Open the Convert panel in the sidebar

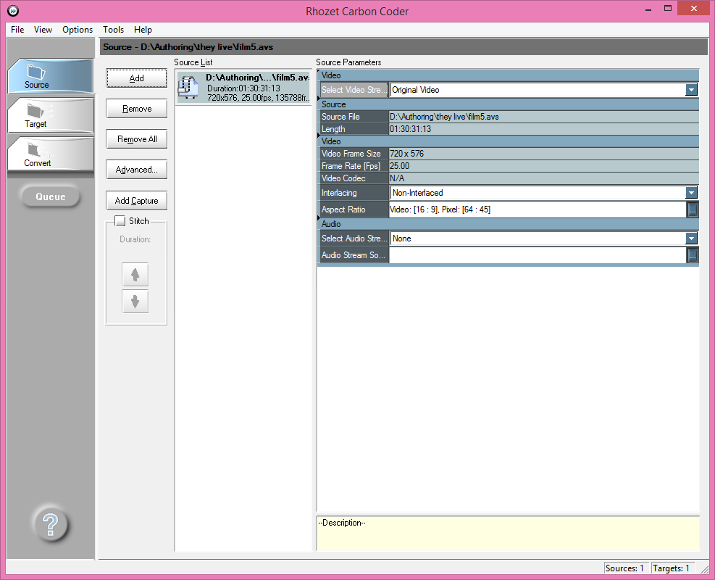pos(51,154)
